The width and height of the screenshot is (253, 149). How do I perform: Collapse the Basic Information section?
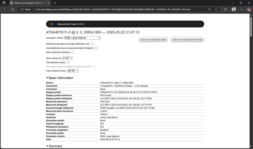[47, 78]
